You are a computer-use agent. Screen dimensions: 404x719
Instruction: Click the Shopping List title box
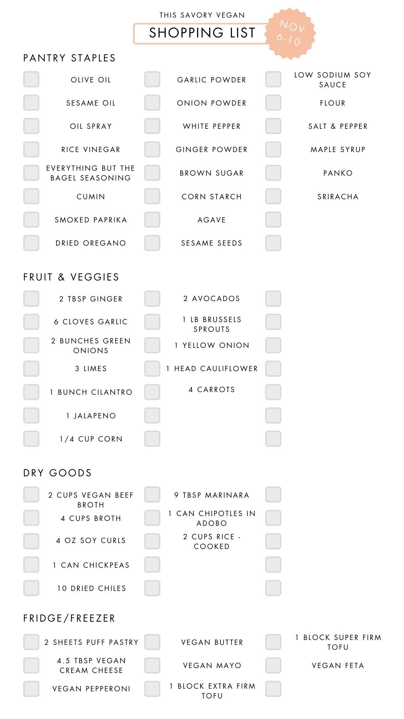[201, 33]
